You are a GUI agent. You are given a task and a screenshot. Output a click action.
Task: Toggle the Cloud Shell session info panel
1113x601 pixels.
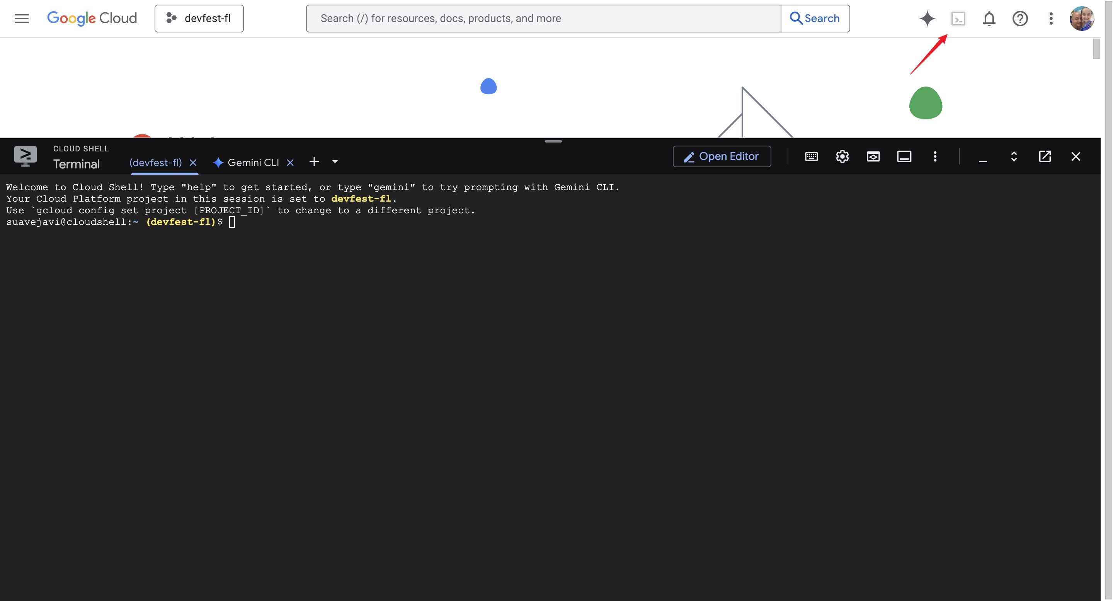click(904, 156)
